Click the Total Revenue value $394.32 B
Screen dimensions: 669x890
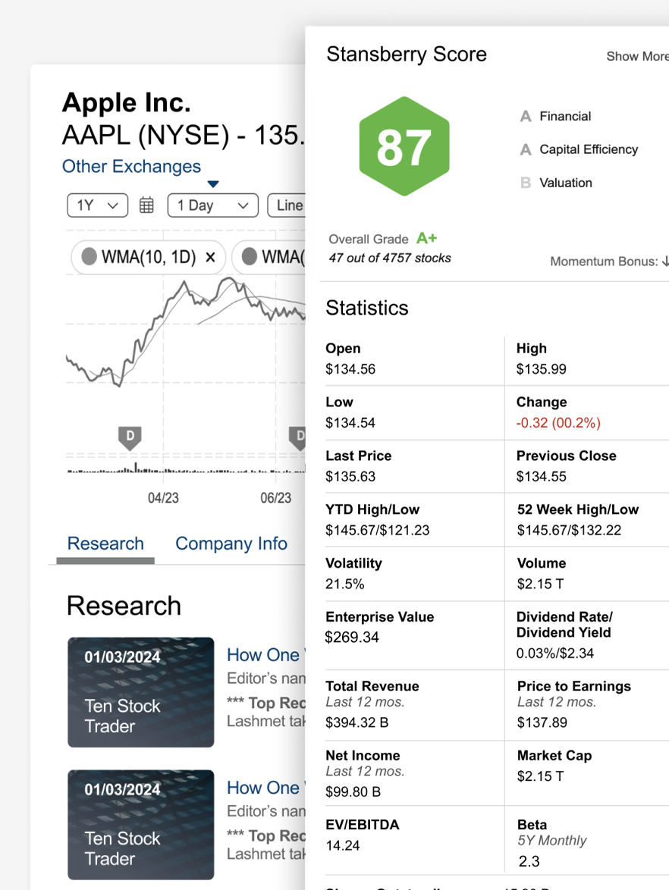pyautogui.click(x=356, y=722)
